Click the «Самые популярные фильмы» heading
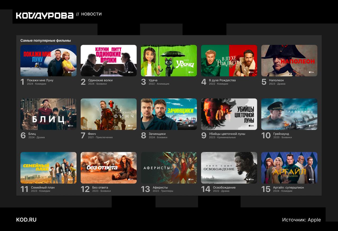 pyautogui.click(x=45, y=41)
